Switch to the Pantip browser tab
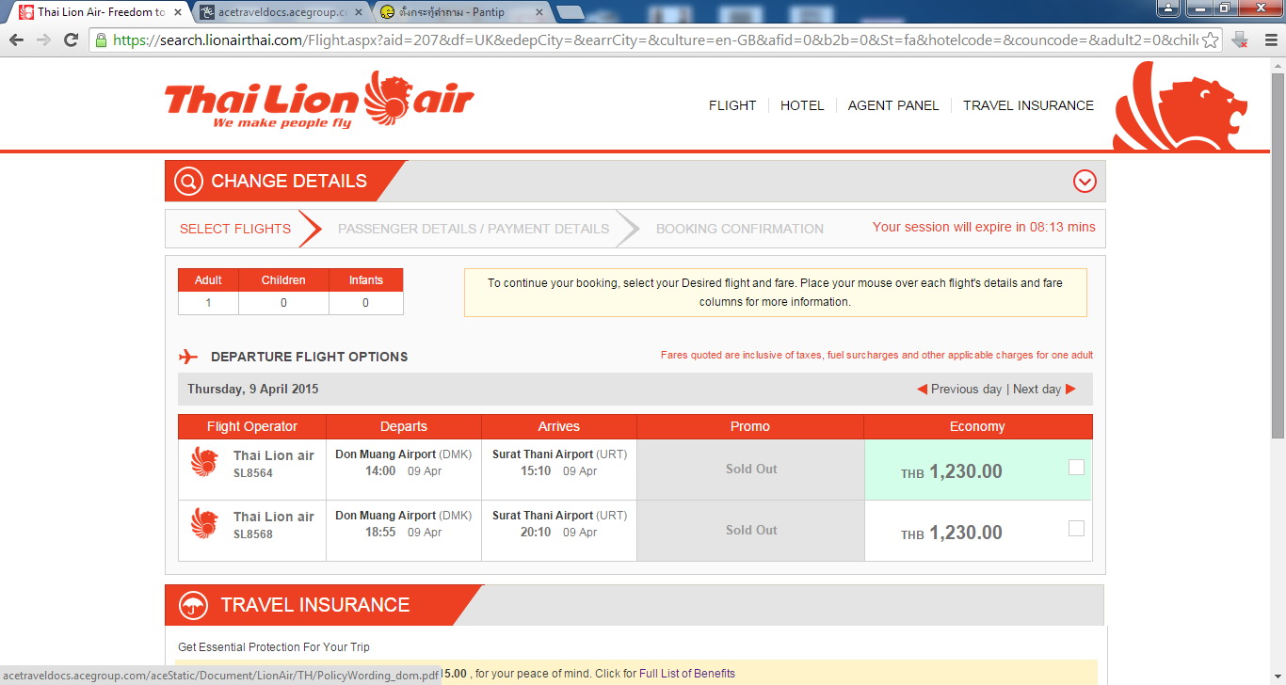This screenshot has width=1286, height=685. click(x=461, y=12)
